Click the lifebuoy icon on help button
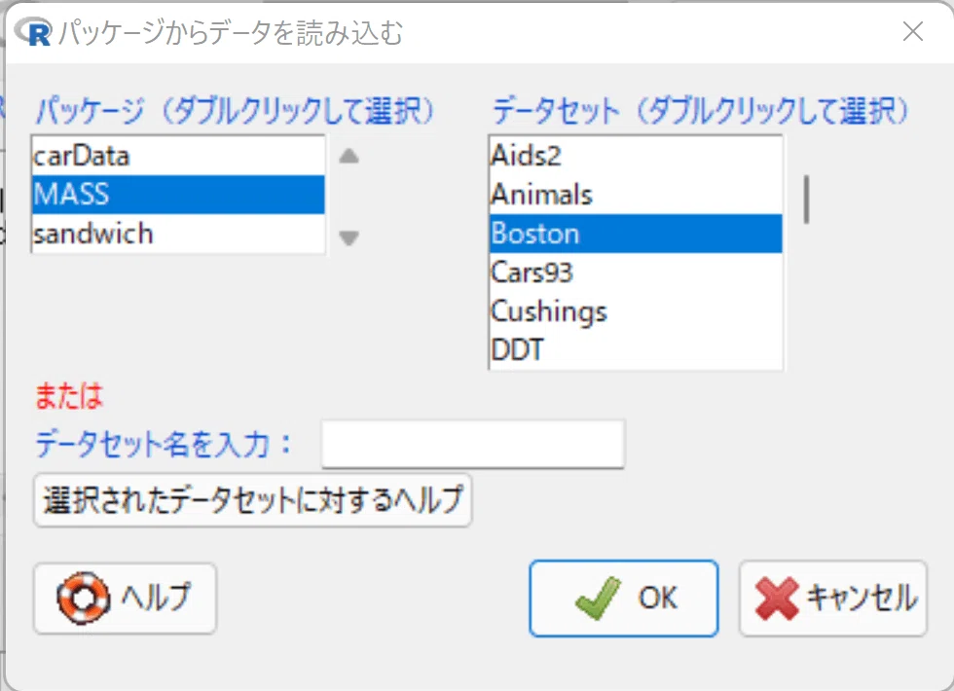This screenshot has height=691, width=954. click(84, 598)
